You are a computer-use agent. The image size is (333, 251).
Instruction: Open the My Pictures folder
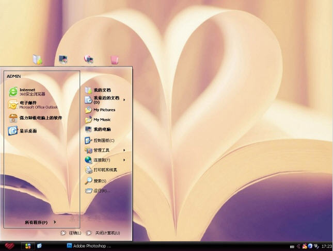click(103, 110)
